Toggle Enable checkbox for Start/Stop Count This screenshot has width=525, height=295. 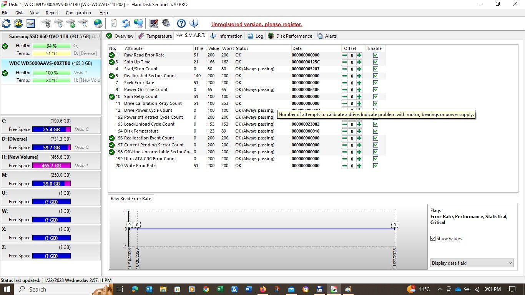(x=375, y=69)
